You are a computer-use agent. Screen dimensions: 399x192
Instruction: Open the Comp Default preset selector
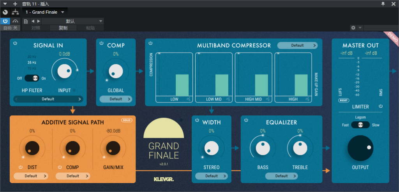click(x=116, y=99)
